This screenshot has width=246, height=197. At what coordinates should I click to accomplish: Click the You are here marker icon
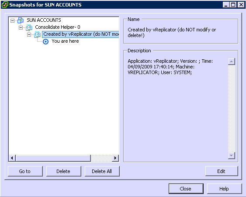[45, 41]
